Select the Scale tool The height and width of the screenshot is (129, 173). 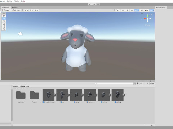(x=4, y=24)
